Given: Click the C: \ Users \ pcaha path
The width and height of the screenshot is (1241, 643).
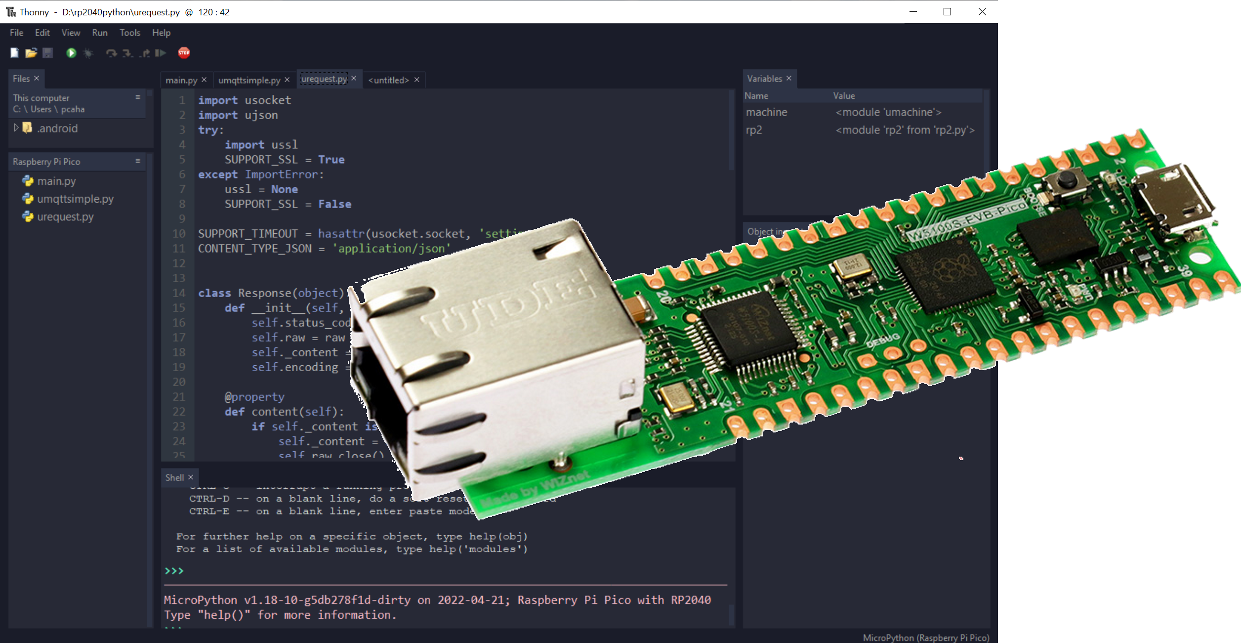Looking at the screenshot, I should click(49, 109).
